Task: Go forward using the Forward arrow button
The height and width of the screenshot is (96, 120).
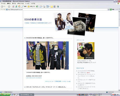Action: 9,7
